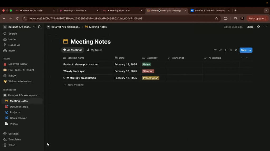
Task: Add a new property with the plus icon
Action: tap(242, 58)
